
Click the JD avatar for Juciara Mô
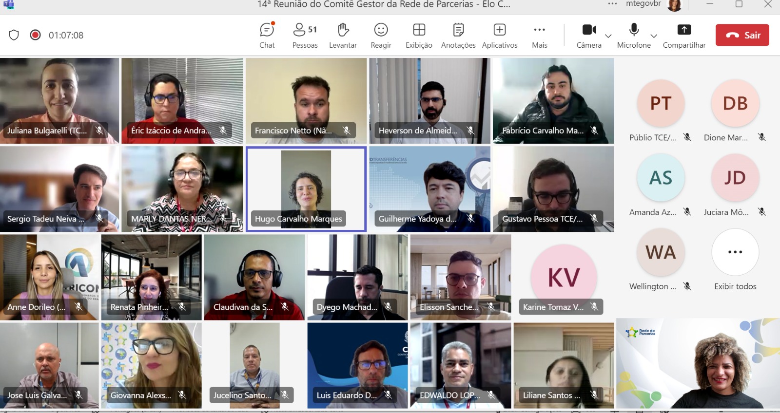coord(735,178)
